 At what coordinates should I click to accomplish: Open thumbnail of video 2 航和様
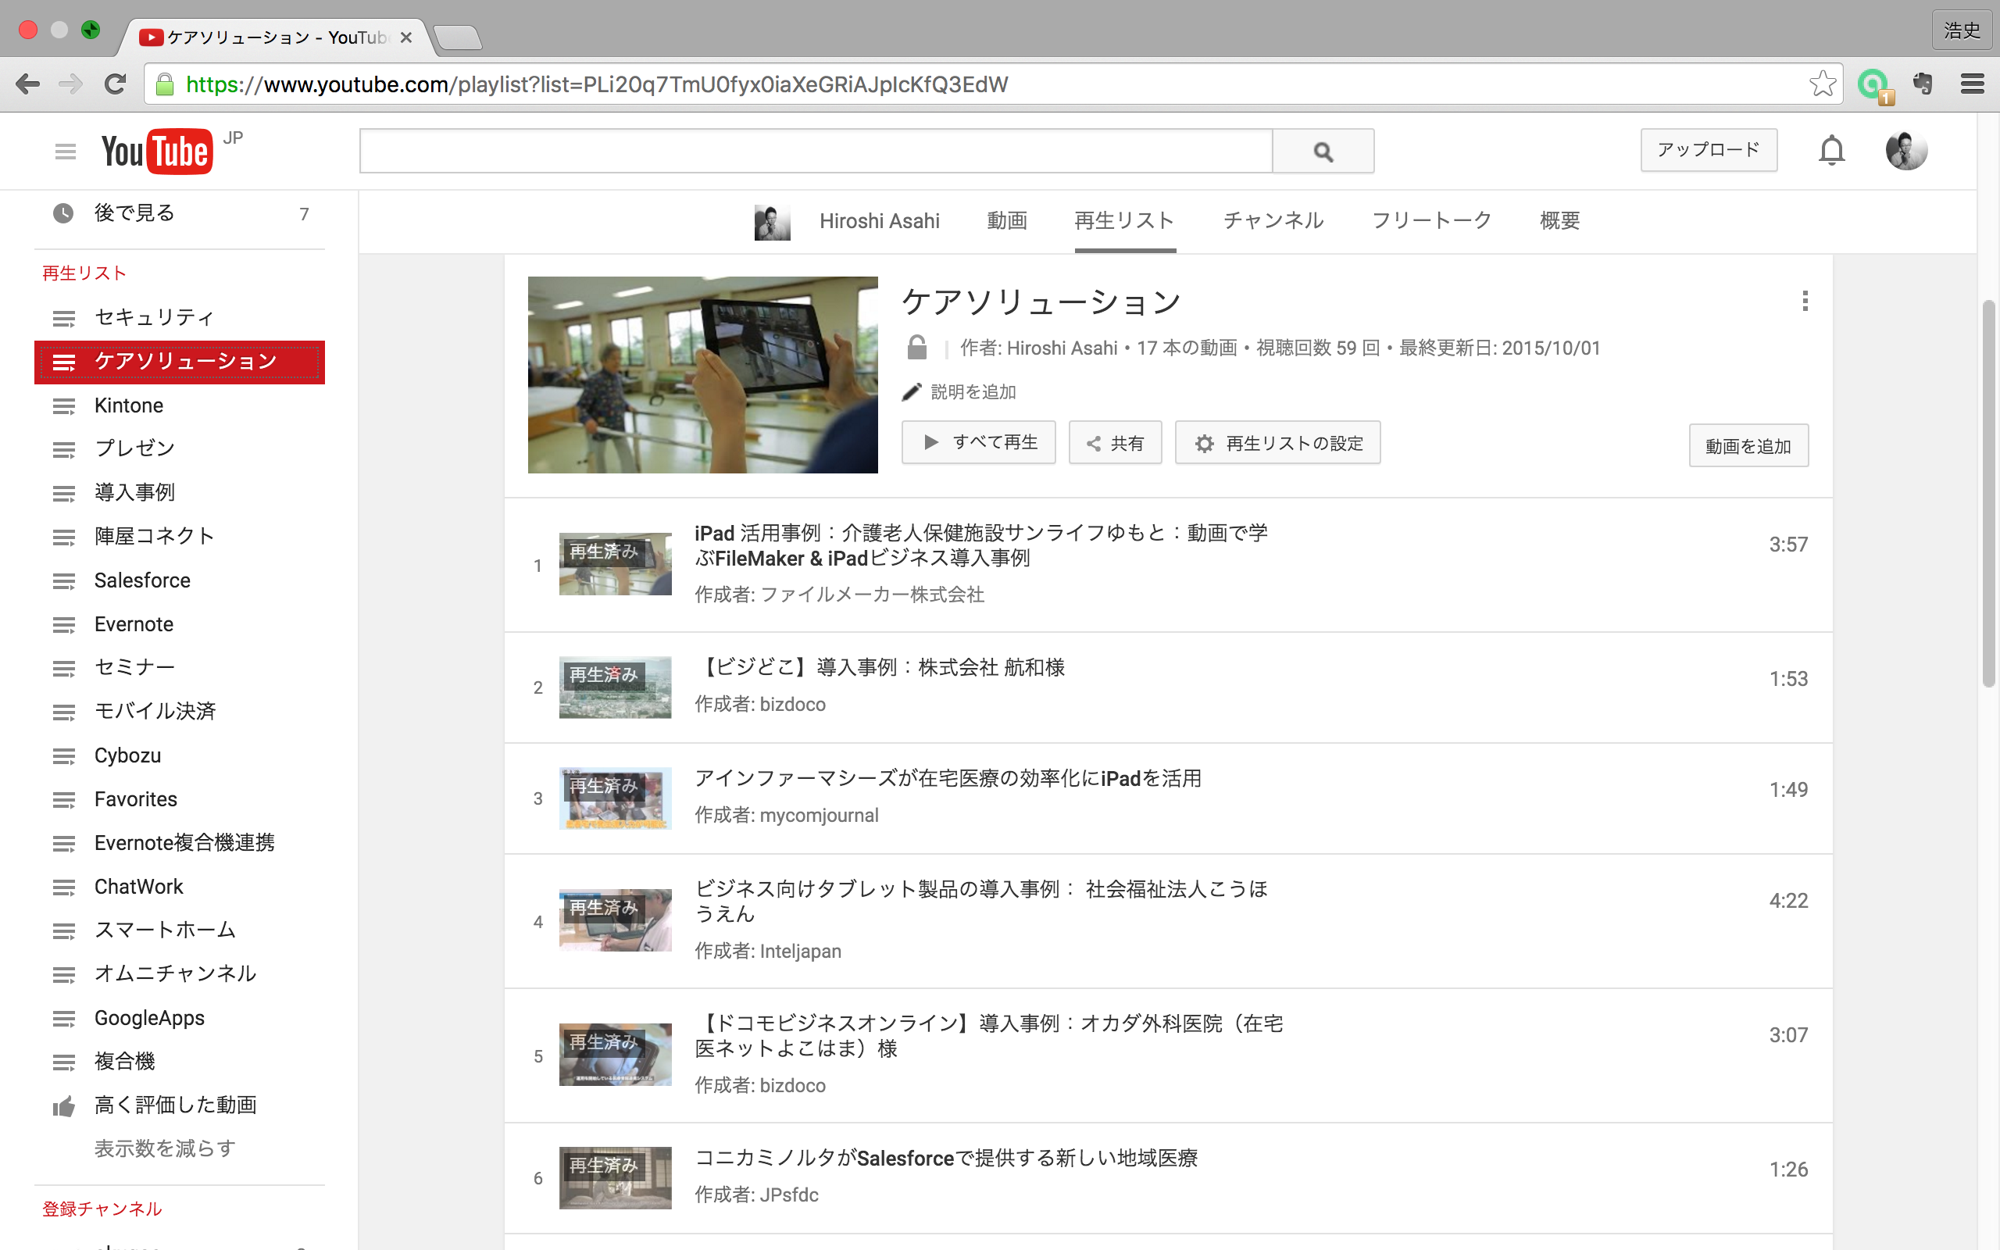pos(615,687)
